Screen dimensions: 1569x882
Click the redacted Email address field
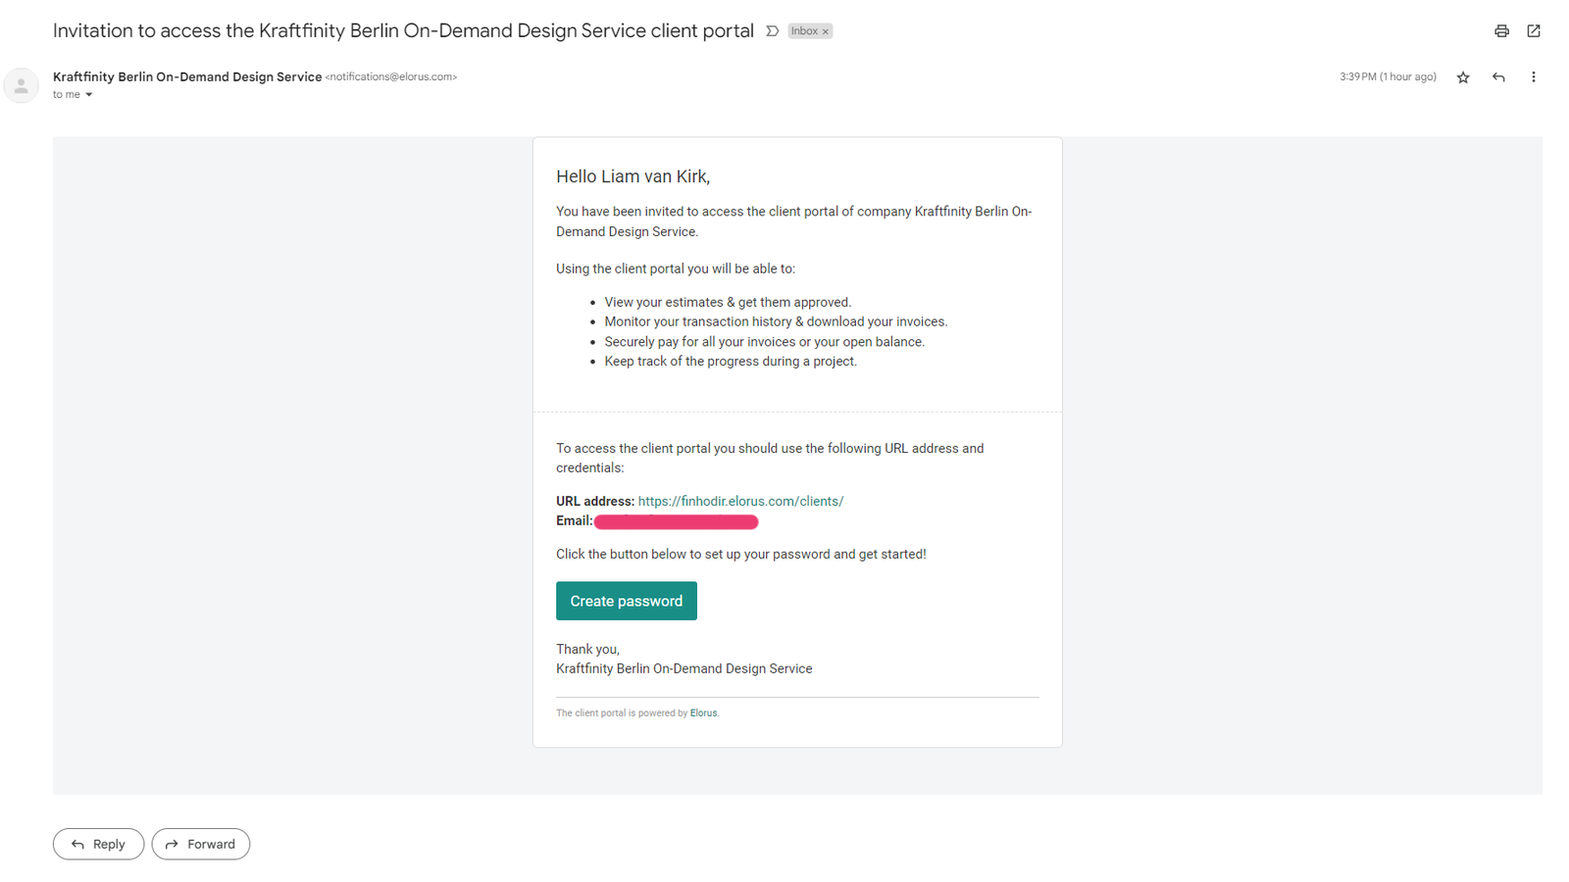tap(676, 521)
